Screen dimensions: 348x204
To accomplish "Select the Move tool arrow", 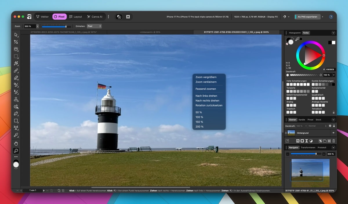I will 16,35.
